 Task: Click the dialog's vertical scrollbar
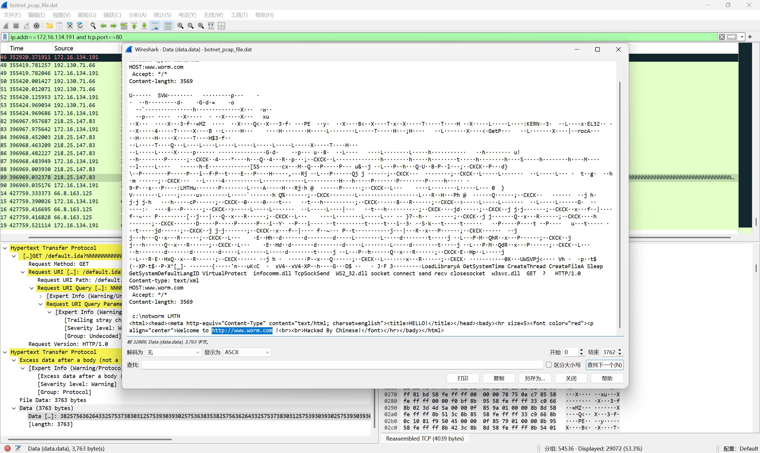tap(620, 204)
